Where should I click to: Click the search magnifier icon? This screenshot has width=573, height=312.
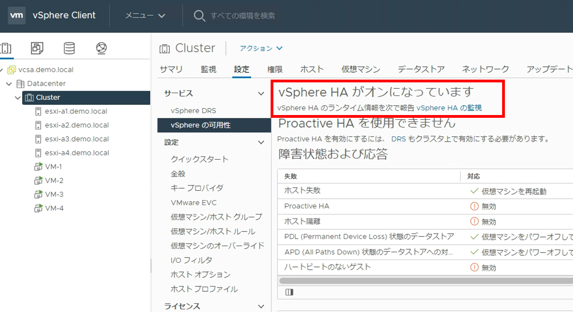pyautogui.click(x=199, y=16)
